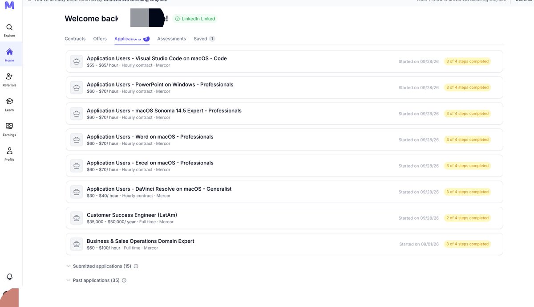The image size is (534, 307).
Task: Open macOS Sonoma 14.5 Expert application
Action: point(284,114)
